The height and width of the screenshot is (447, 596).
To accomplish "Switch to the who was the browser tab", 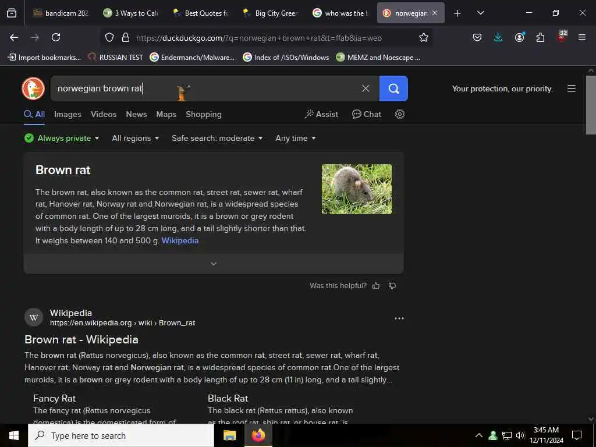I will pyautogui.click(x=340, y=13).
